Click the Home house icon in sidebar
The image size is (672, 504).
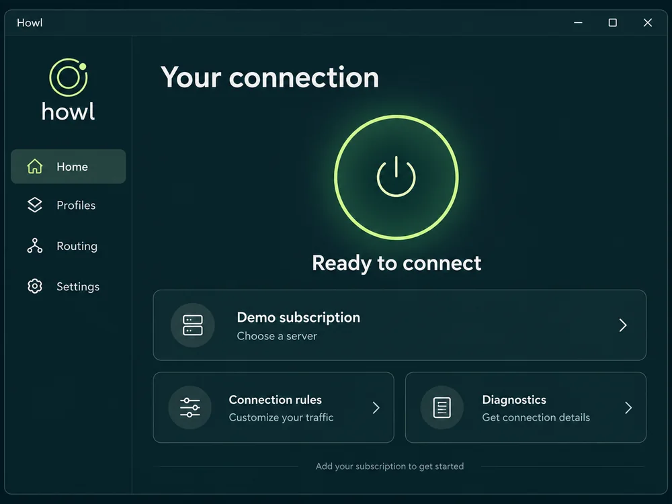35,166
